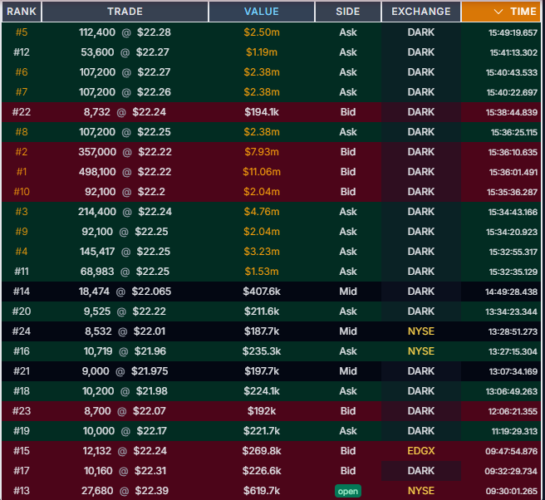Select trade 92,100 @ $22.25

(x=125, y=232)
